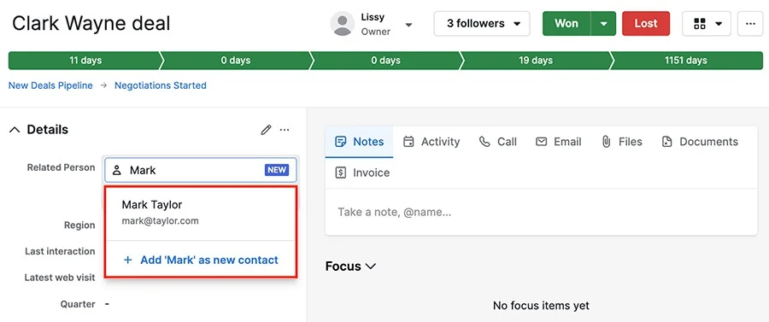The image size is (769, 322).
Task: Open the Files tab with paperclip icon
Action: (x=621, y=142)
